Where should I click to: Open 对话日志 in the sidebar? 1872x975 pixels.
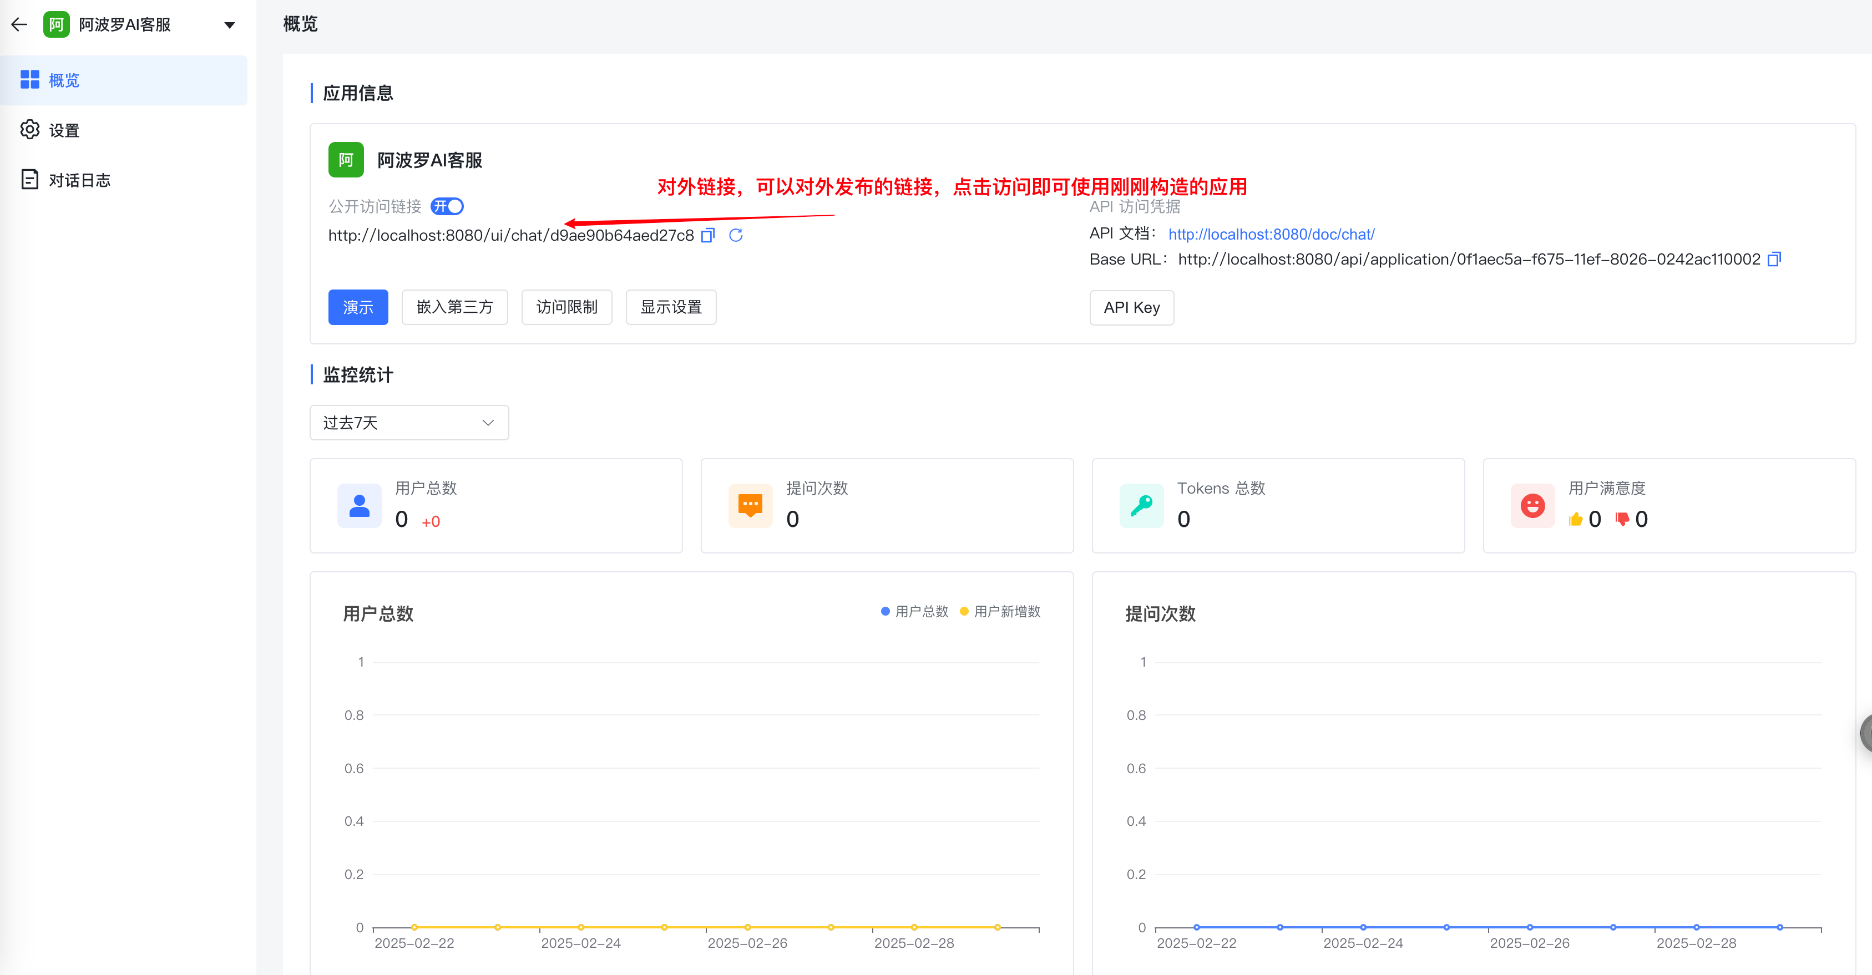coord(78,180)
